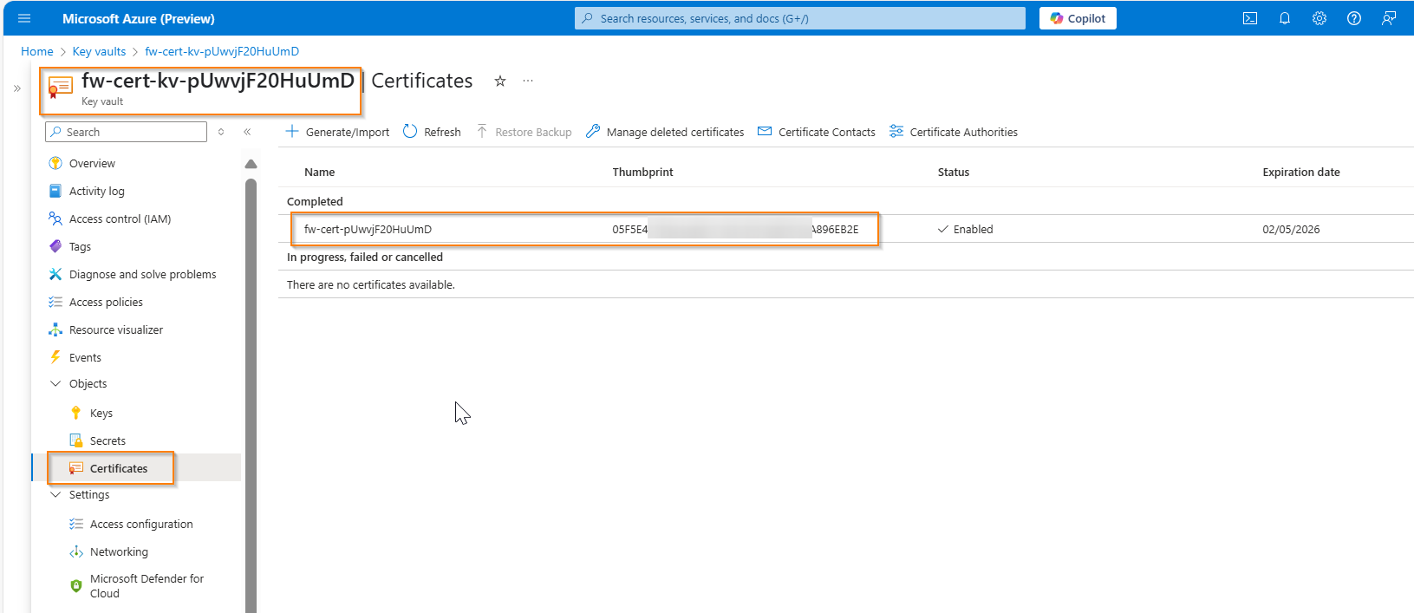The width and height of the screenshot is (1414, 613).
Task: Open the portal settings gear
Action: [x=1320, y=18]
